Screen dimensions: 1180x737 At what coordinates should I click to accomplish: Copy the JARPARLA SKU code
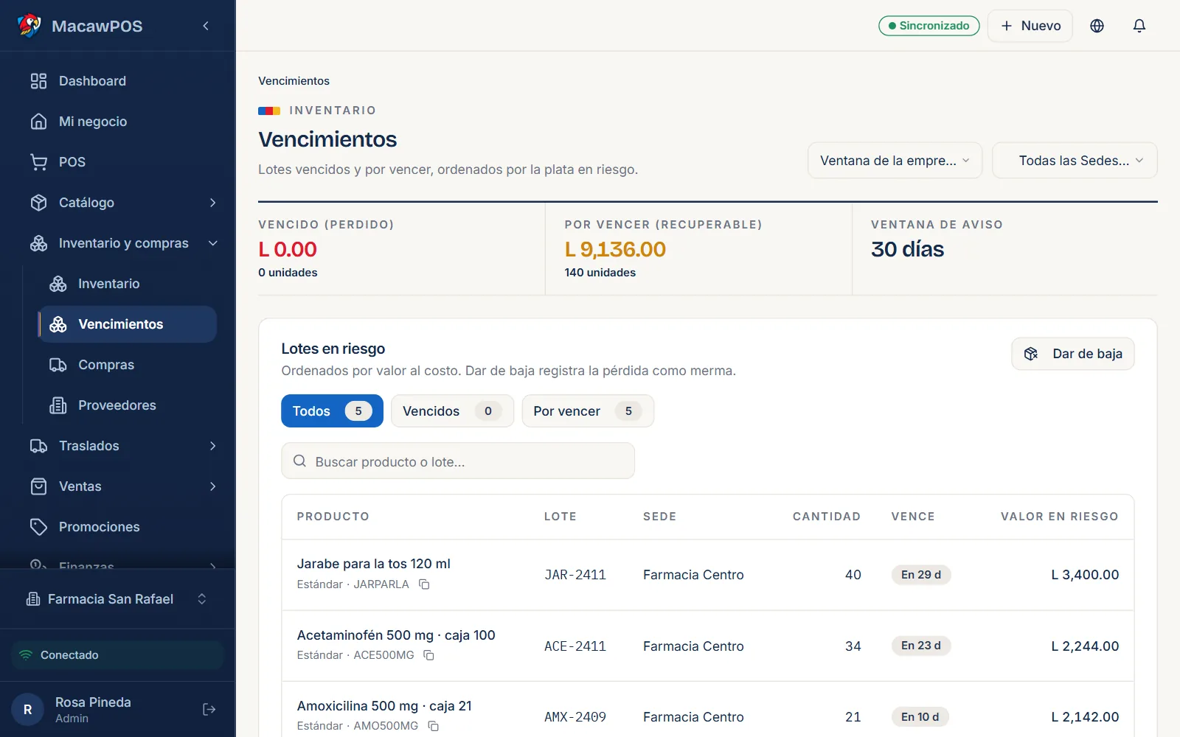424,584
